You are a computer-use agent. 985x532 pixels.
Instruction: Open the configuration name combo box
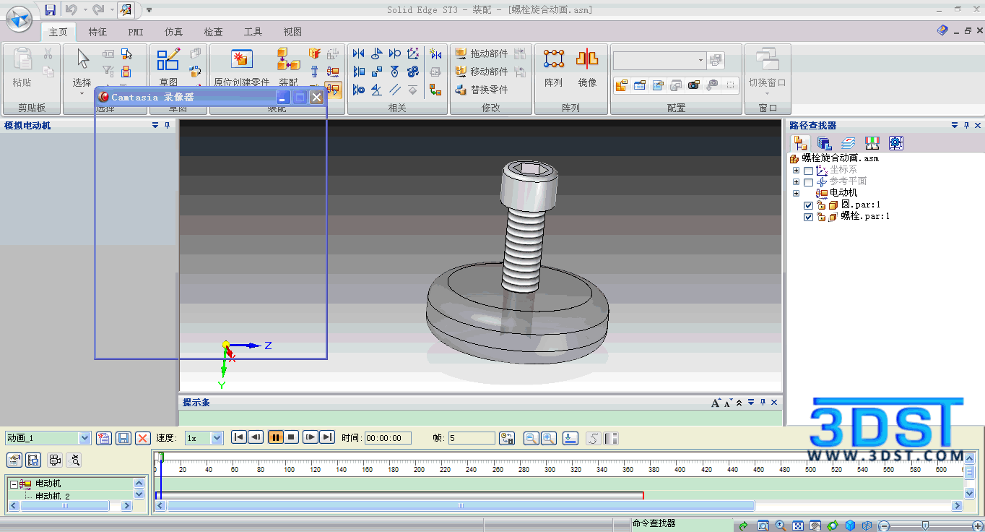660,61
